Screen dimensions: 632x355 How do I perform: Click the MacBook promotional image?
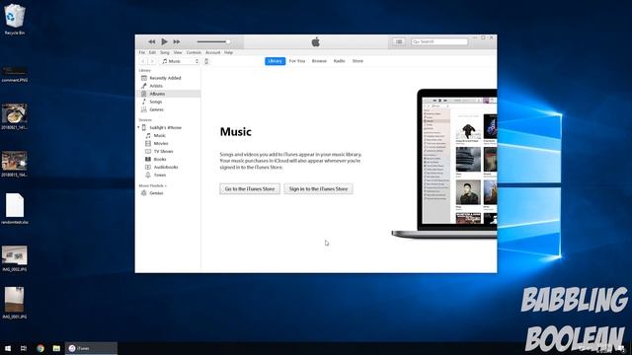click(x=444, y=164)
